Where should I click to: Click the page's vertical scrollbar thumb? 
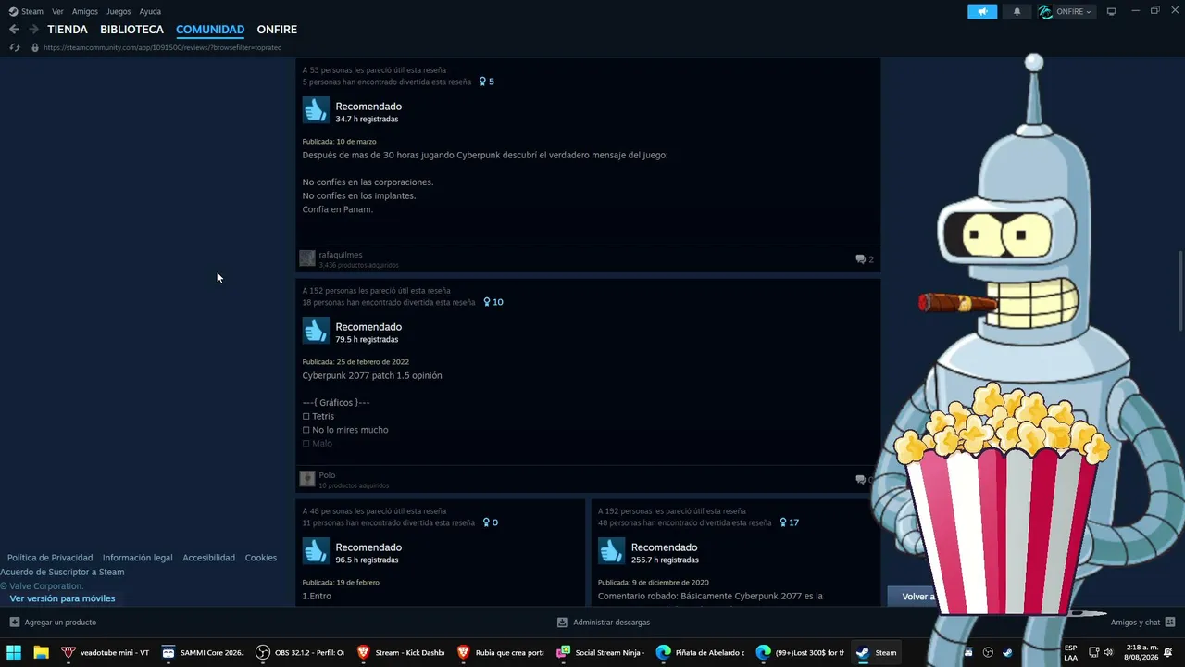[x=1180, y=289]
